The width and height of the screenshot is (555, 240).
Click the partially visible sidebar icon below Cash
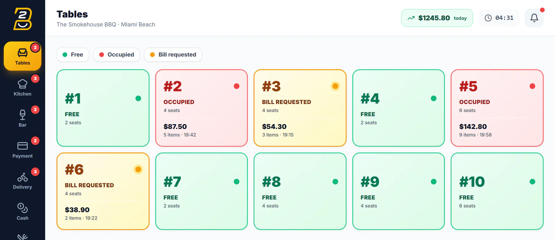[23, 237]
